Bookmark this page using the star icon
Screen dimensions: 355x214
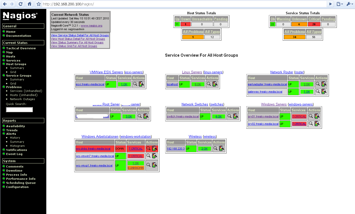point(39,4)
